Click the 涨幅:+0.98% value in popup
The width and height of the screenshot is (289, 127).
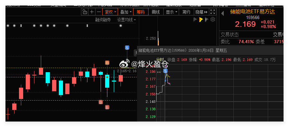coord(200,60)
